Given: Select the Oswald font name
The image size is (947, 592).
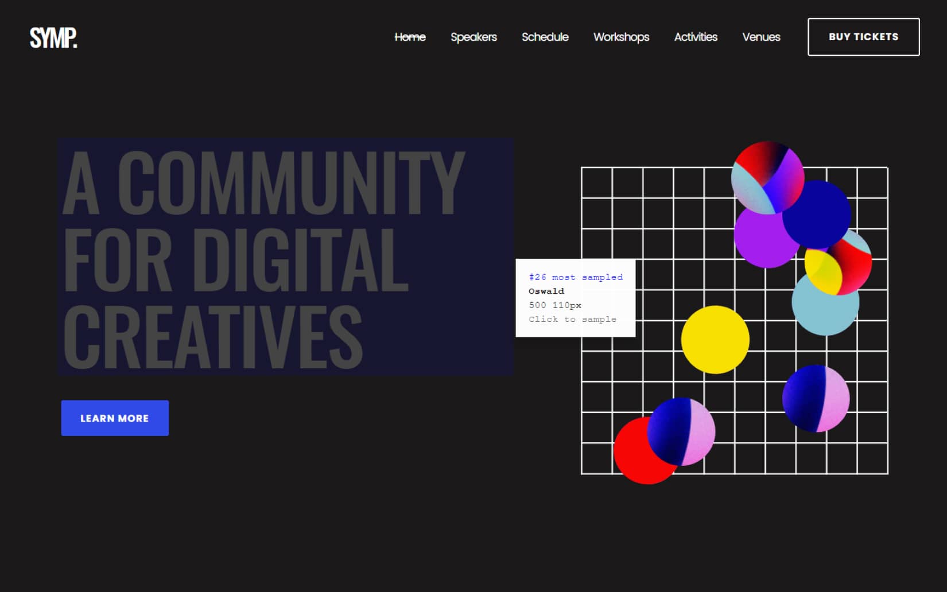Looking at the screenshot, I should [546, 291].
